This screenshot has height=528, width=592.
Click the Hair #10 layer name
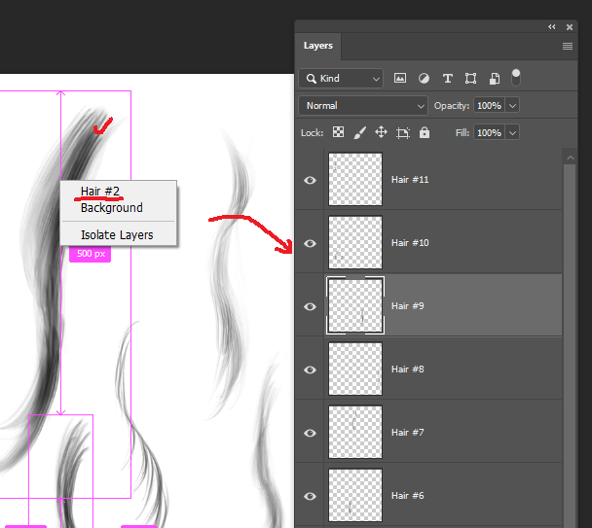(410, 243)
